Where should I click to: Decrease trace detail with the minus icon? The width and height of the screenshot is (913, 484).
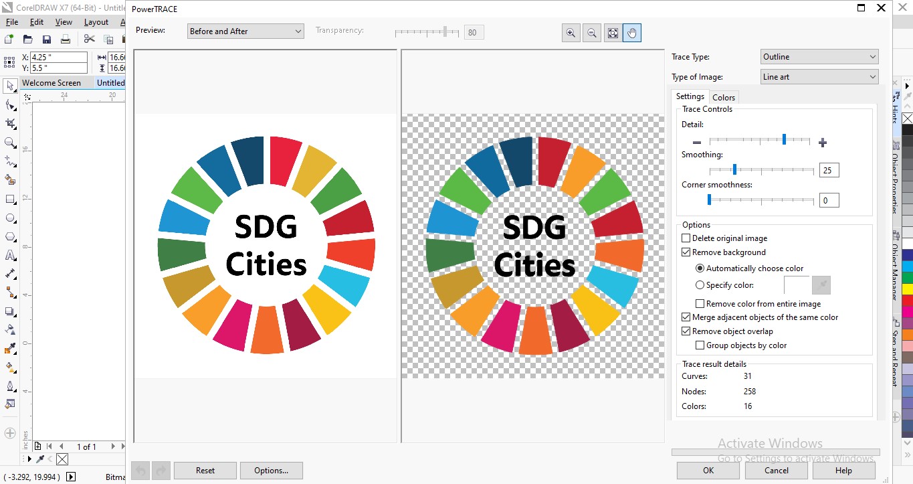click(697, 142)
